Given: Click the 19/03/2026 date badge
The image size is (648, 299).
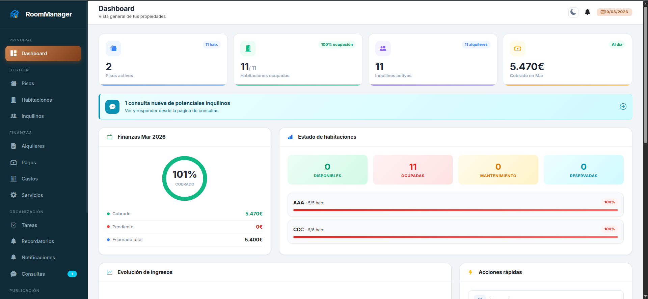Looking at the screenshot, I should click(614, 12).
